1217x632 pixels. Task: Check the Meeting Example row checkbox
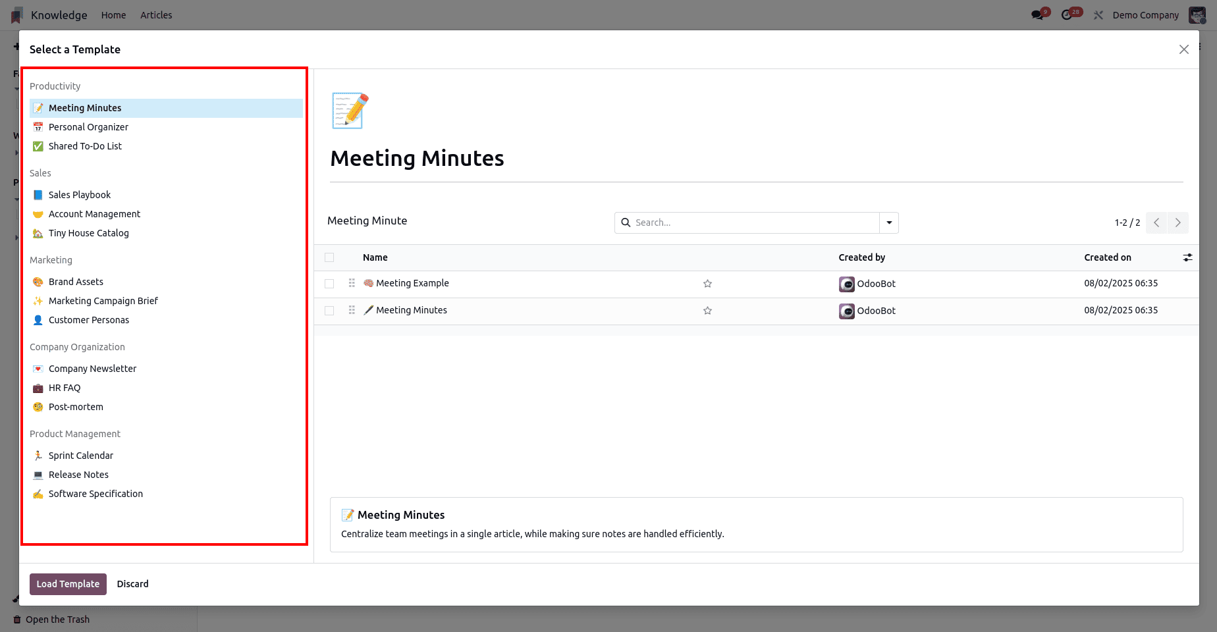point(329,284)
